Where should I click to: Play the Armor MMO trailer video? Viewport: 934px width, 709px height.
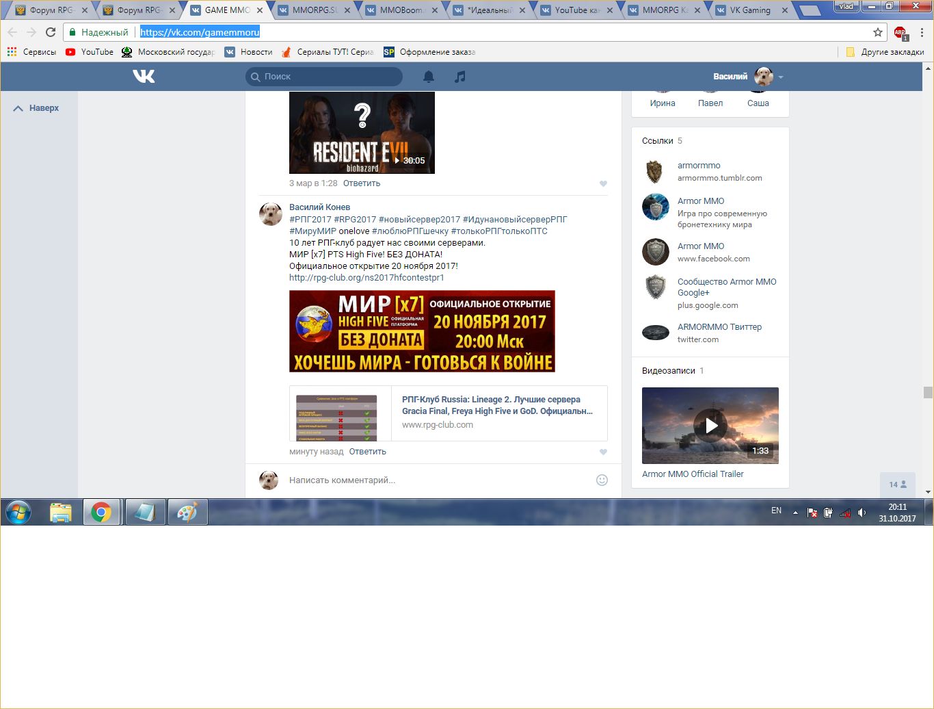710,426
